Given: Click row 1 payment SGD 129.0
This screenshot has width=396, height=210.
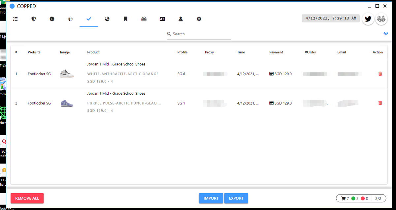Looking at the screenshot, I should [x=280, y=74].
